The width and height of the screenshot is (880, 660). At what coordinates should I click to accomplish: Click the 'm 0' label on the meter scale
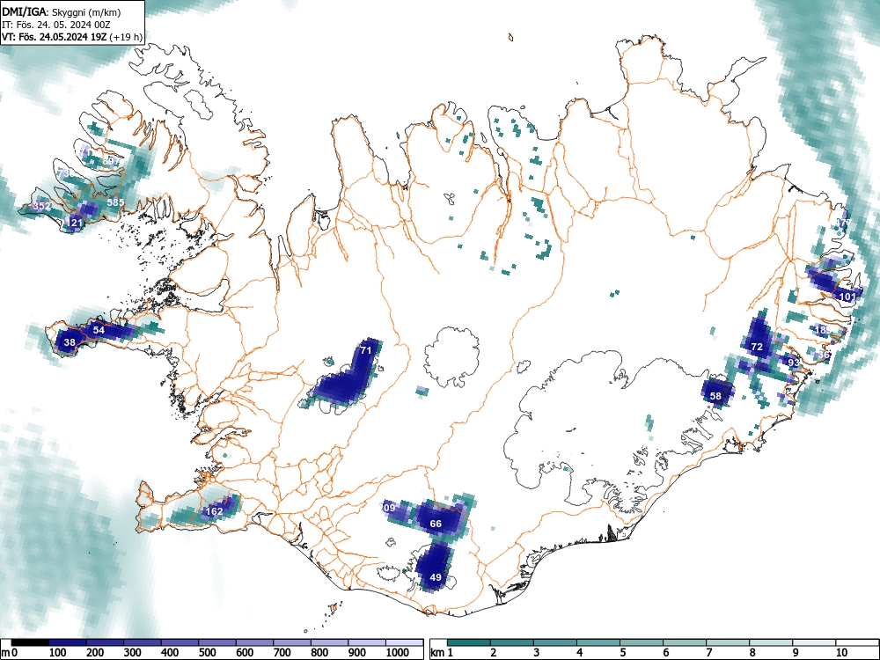pos(10,653)
